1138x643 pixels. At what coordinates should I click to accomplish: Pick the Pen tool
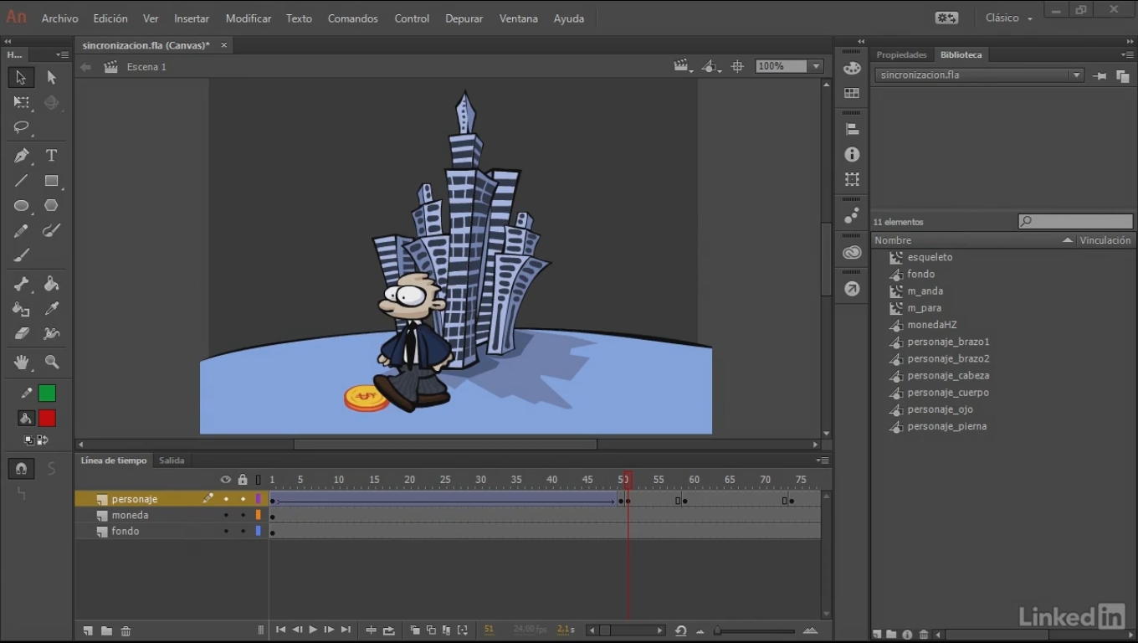click(20, 155)
